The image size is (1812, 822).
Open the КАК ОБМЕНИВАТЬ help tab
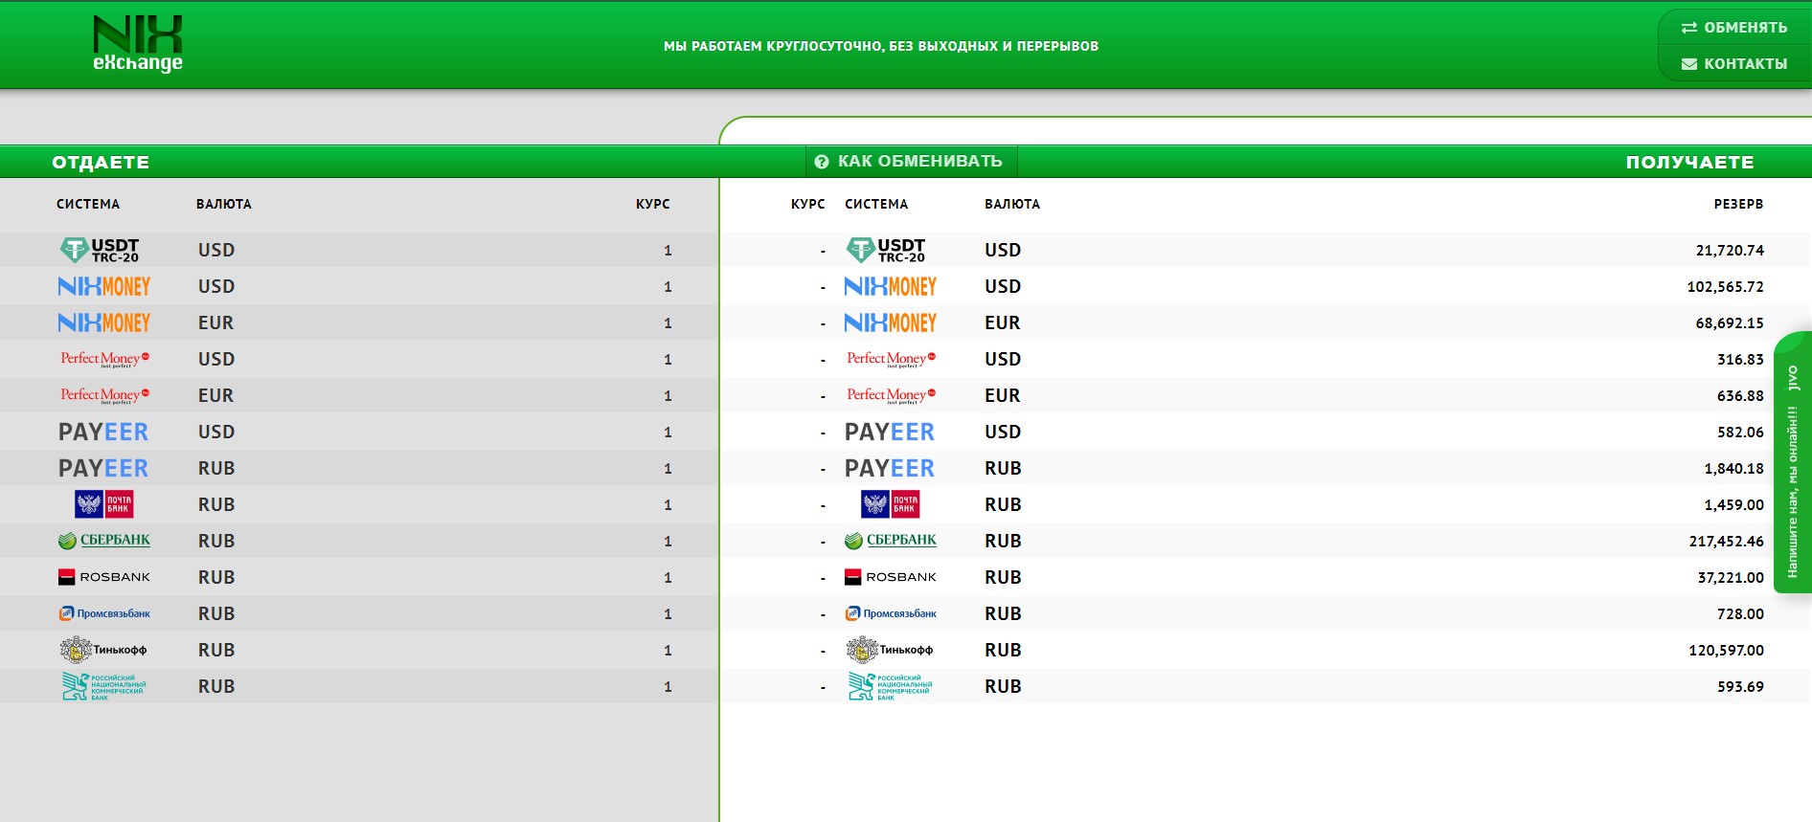coord(910,162)
